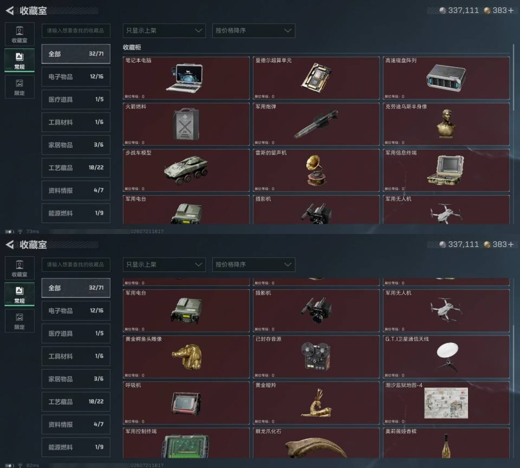Open the 按价格降序 sort dropdown in upper screenshot

(x=253, y=30)
